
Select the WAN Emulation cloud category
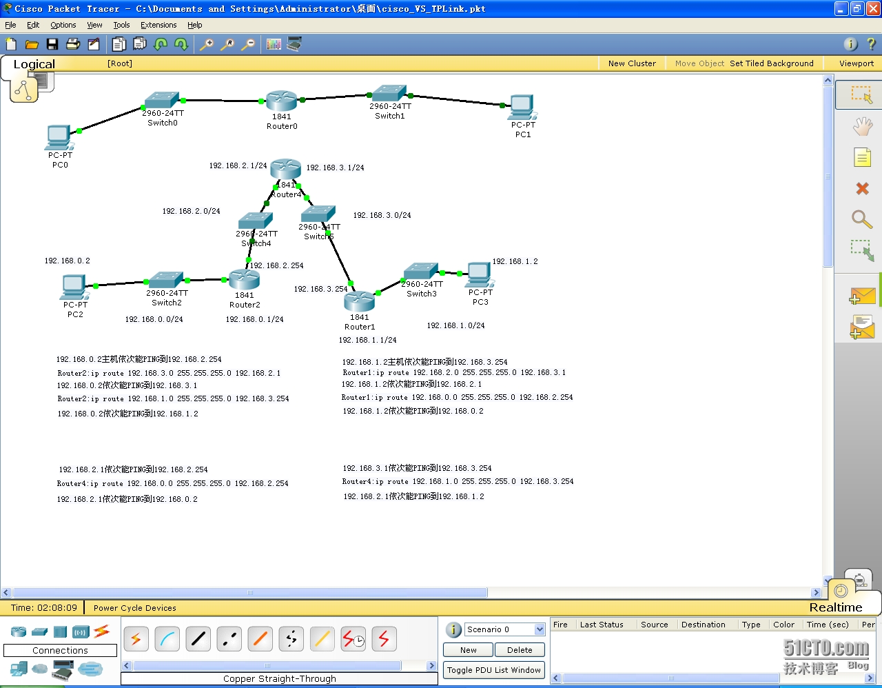point(40,669)
